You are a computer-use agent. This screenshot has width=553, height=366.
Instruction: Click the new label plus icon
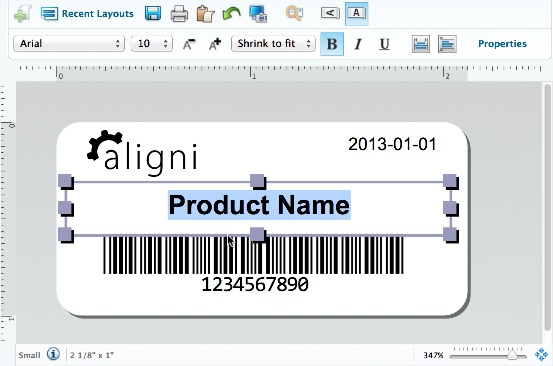tap(23, 14)
